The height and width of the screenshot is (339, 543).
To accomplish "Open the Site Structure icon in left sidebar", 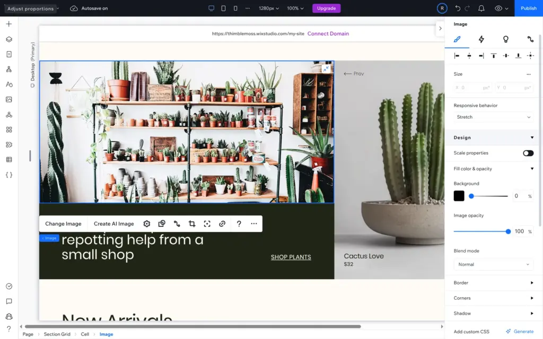I will click(9, 69).
